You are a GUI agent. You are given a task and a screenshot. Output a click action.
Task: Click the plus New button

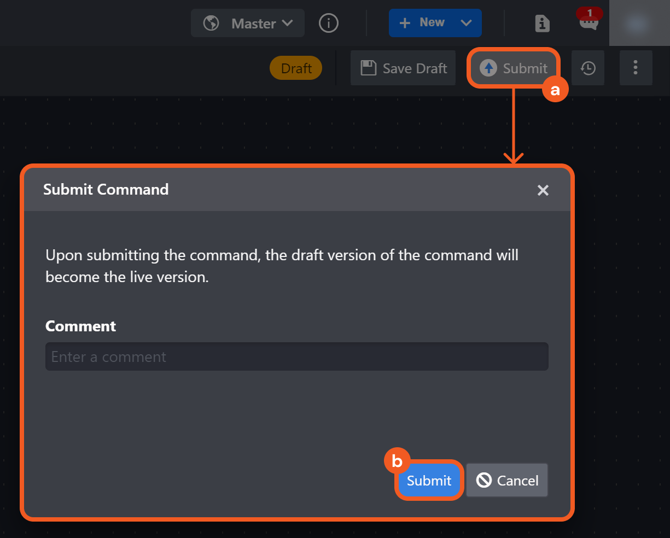point(422,23)
